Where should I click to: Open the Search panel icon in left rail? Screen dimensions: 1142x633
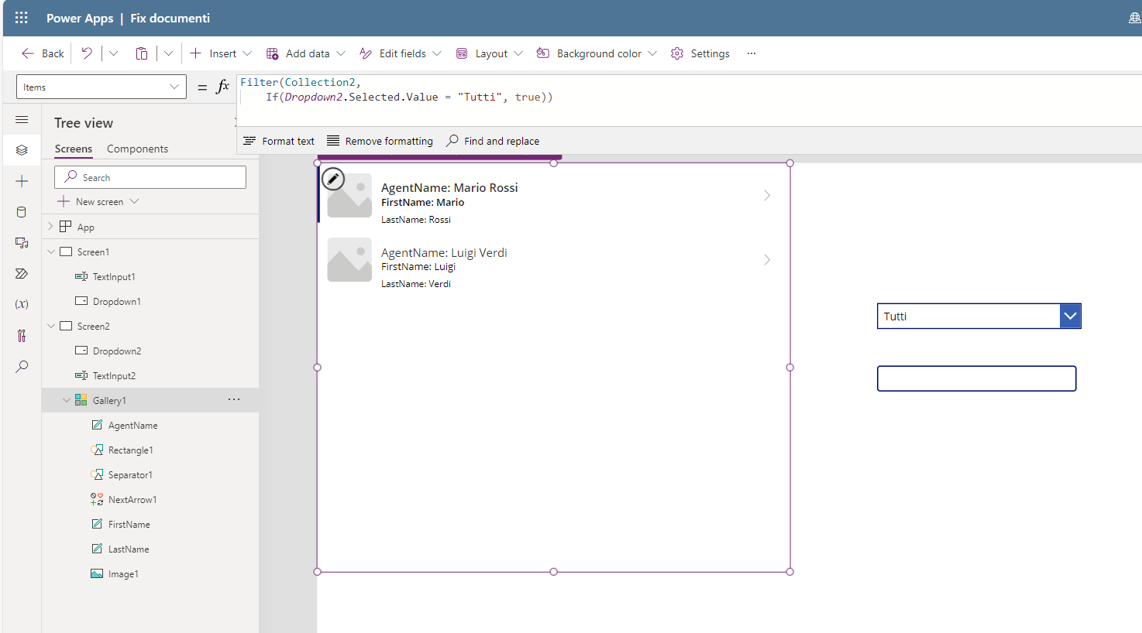click(x=21, y=366)
